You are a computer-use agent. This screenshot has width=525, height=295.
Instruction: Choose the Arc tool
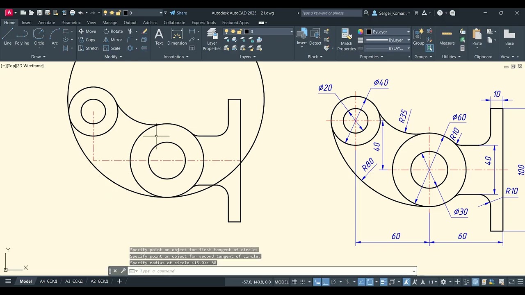(55, 37)
